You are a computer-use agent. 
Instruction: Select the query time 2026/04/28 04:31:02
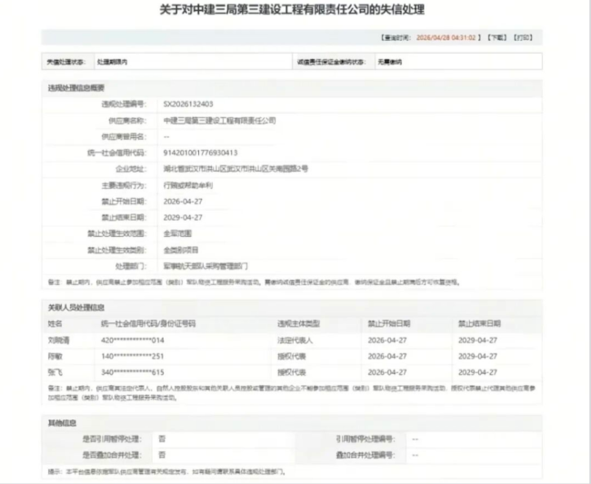(x=446, y=37)
